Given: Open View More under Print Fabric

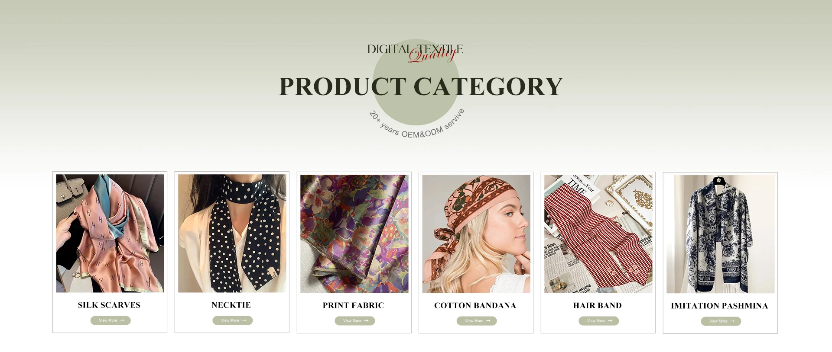Looking at the screenshot, I should 355,321.
